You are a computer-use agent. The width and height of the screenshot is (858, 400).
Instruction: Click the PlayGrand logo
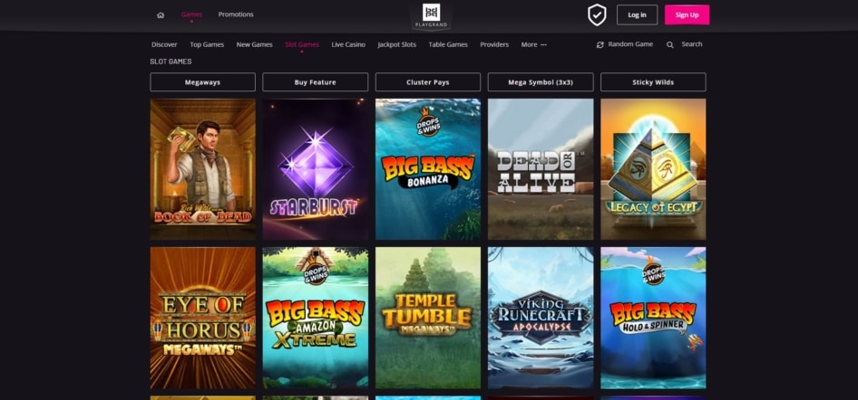coord(431,16)
